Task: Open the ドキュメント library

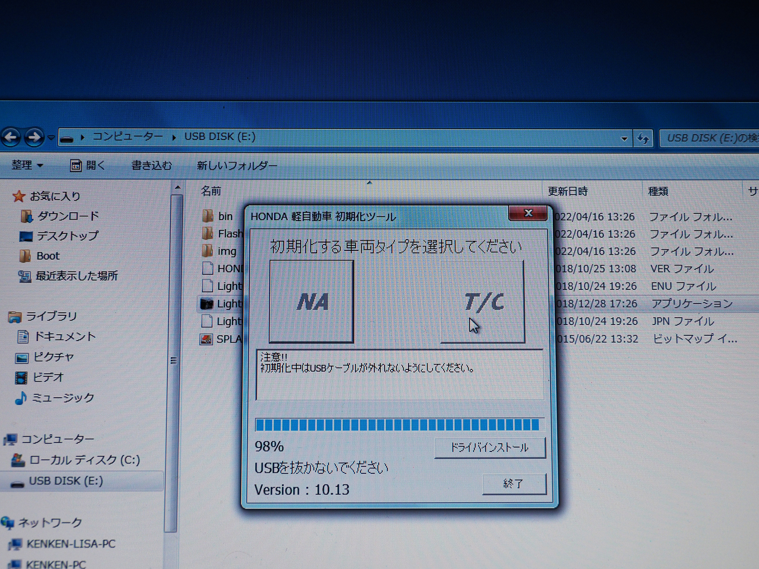Action: [56, 337]
